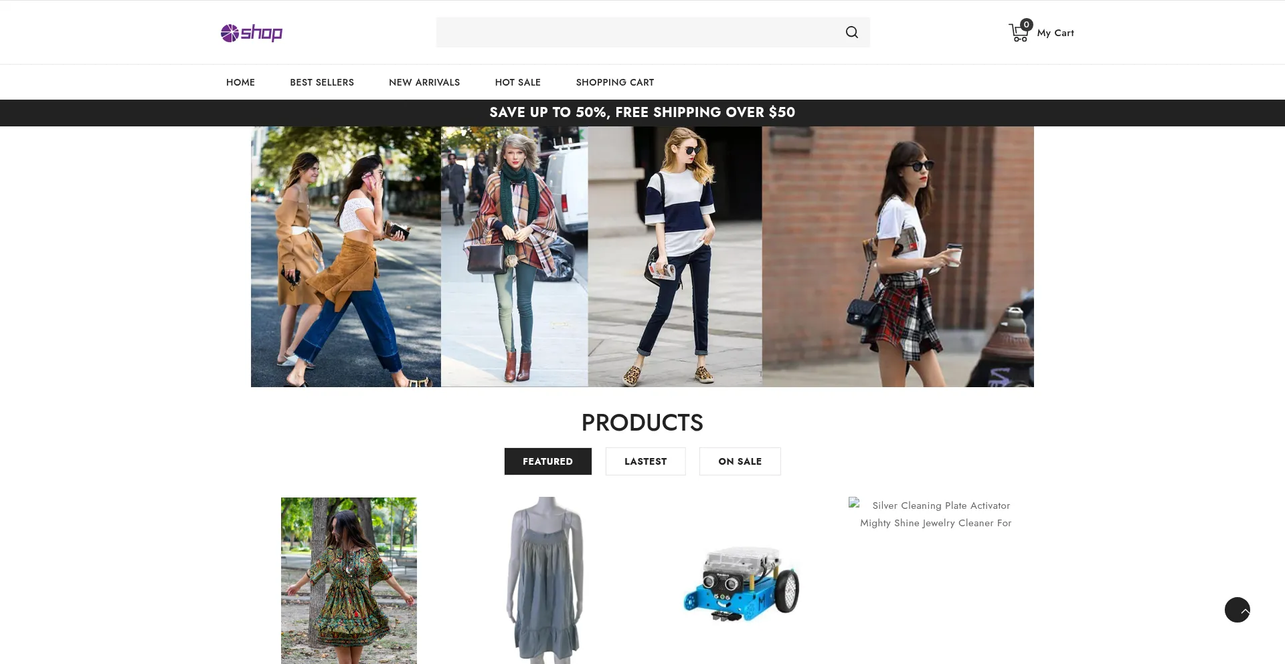The height and width of the screenshot is (664, 1285).
Task: Open the HOT SALE menu
Action: tap(518, 82)
